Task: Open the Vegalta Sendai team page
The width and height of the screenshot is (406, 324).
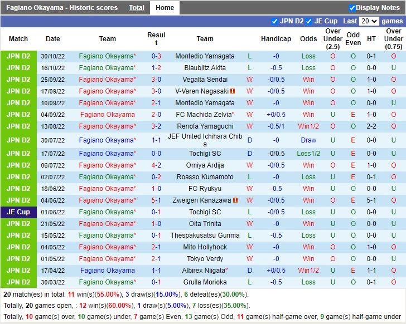Action: [205, 80]
